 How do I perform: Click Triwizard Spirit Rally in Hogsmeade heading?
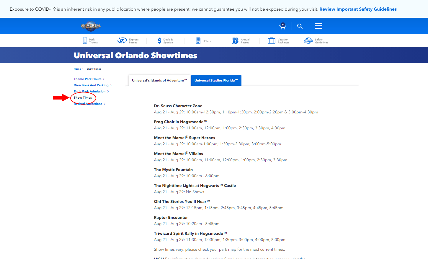[x=190, y=233]
